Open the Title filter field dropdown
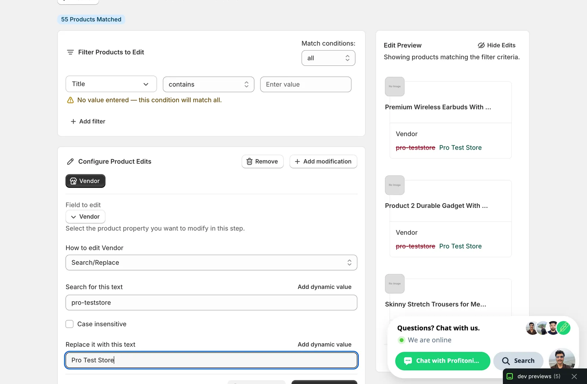The height and width of the screenshot is (384, 587). [111, 84]
